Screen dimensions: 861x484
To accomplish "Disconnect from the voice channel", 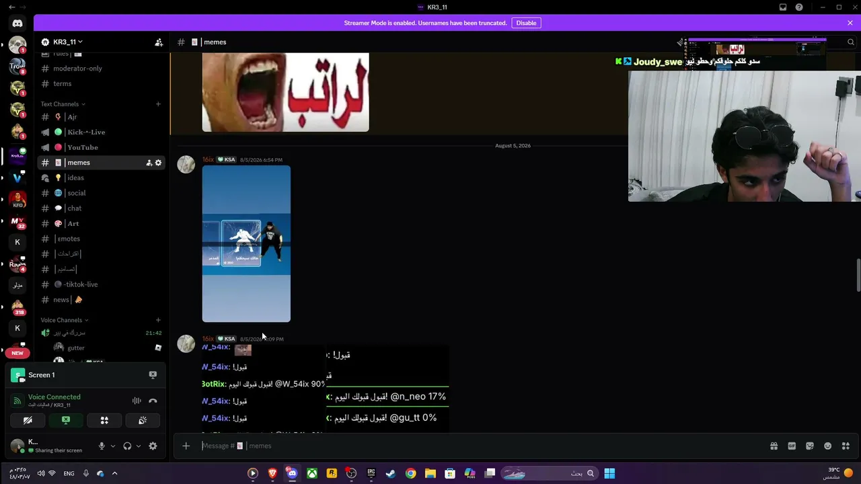I will point(153,401).
